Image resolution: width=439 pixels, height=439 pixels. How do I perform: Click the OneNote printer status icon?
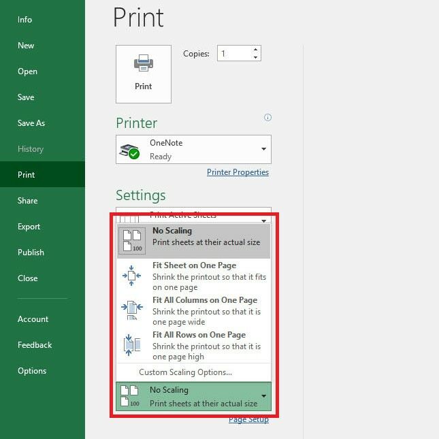click(x=129, y=151)
